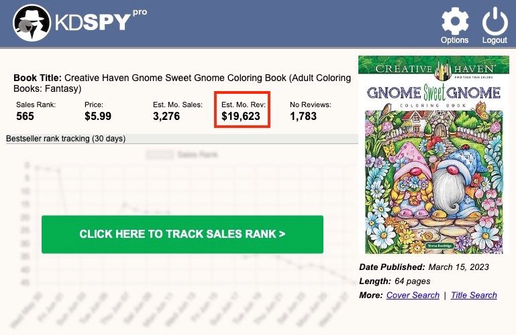The height and width of the screenshot is (335, 516).
Task: Click the Sales Rank value 565
Action: [x=25, y=117]
